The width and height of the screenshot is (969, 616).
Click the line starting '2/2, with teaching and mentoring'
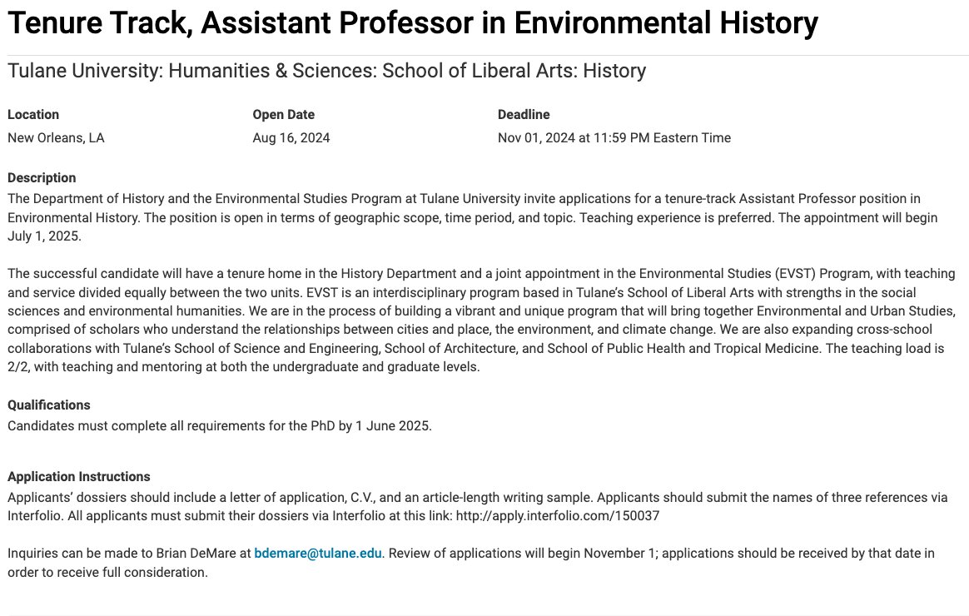click(243, 367)
